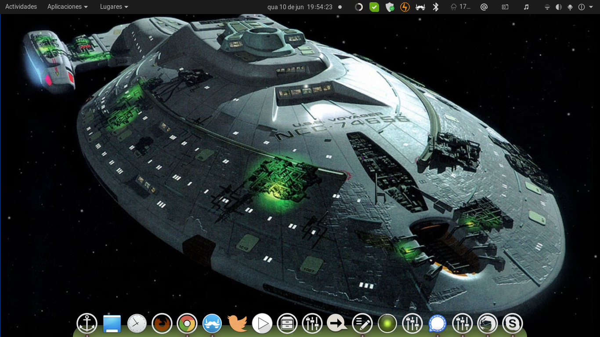Open the anchor icon in the dock
This screenshot has height=337, width=600.
pyautogui.click(x=87, y=324)
